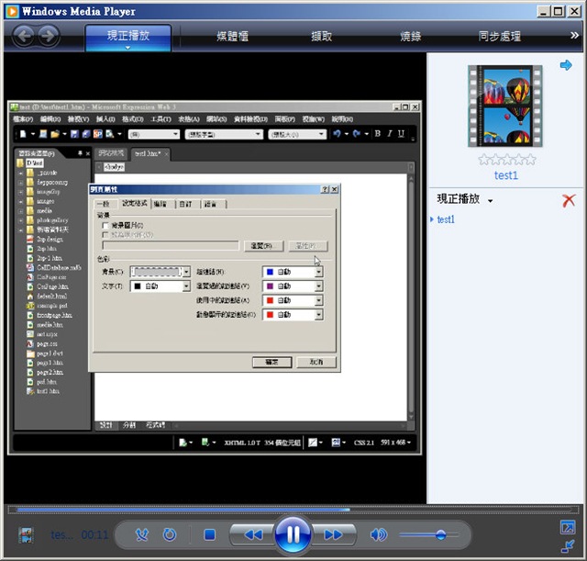Minimize the Windows Media Player window
This screenshot has width=587, height=561.
point(543,12)
